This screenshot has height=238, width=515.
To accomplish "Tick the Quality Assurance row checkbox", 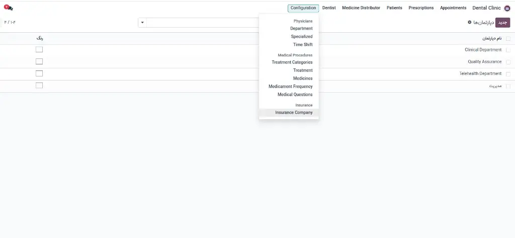I will 508,62.
